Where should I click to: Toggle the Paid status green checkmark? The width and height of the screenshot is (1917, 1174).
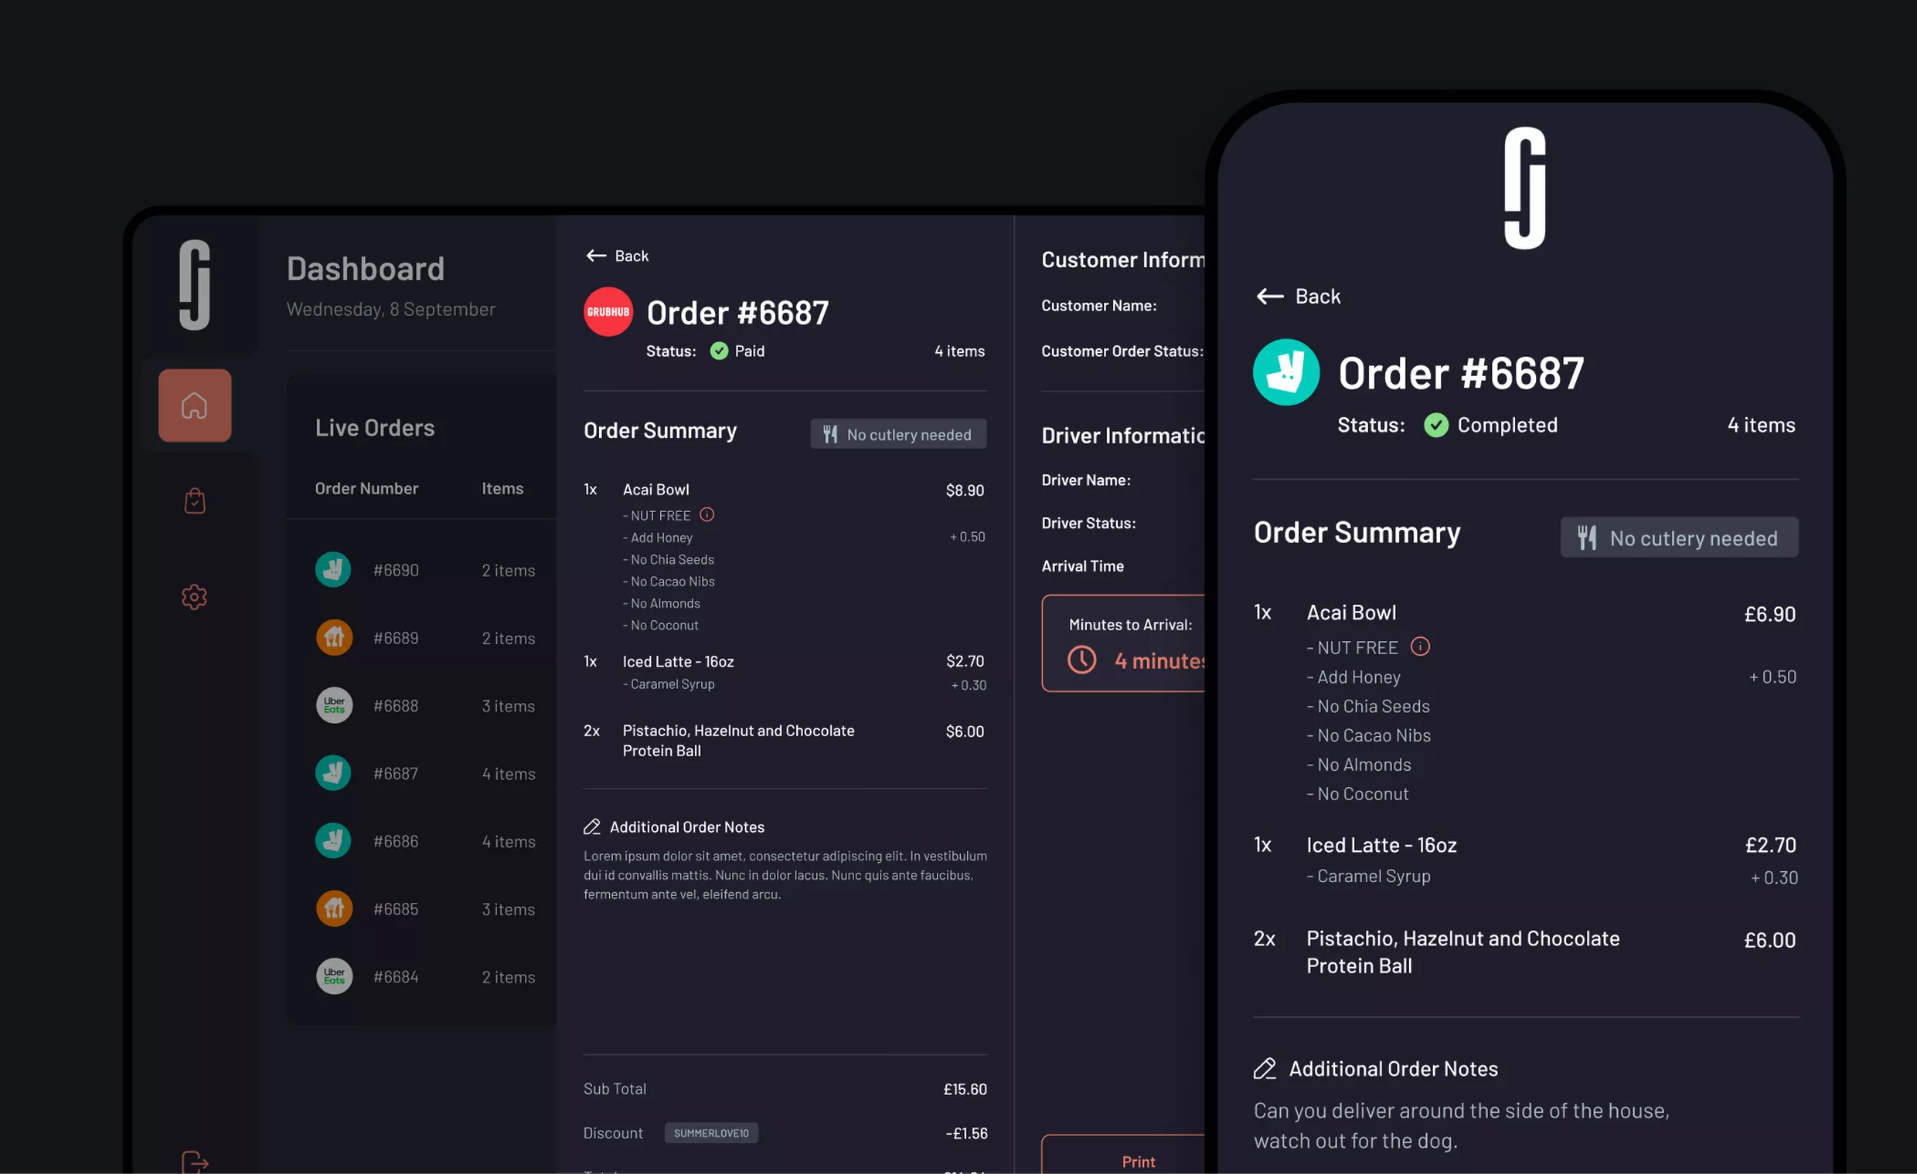[x=717, y=351]
